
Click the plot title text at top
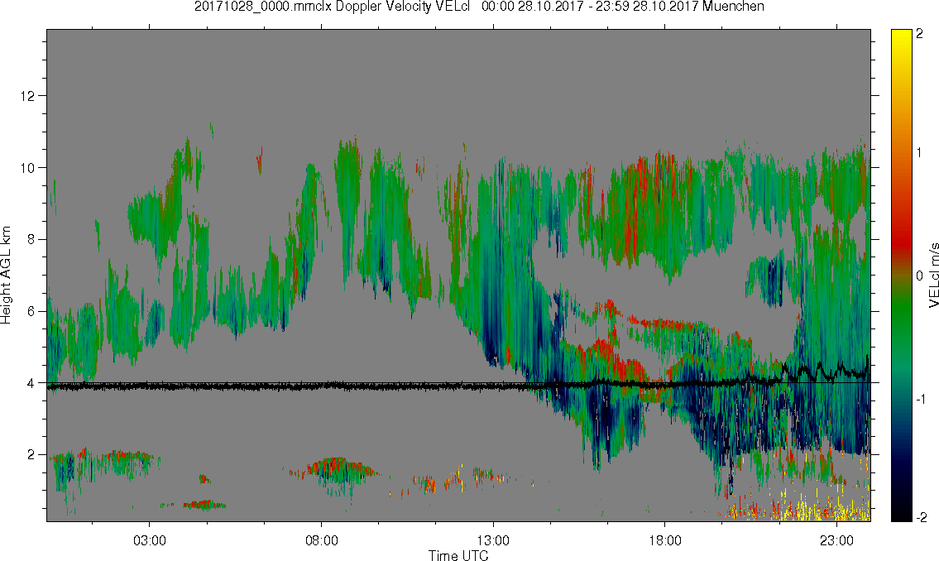pos(479,7)
